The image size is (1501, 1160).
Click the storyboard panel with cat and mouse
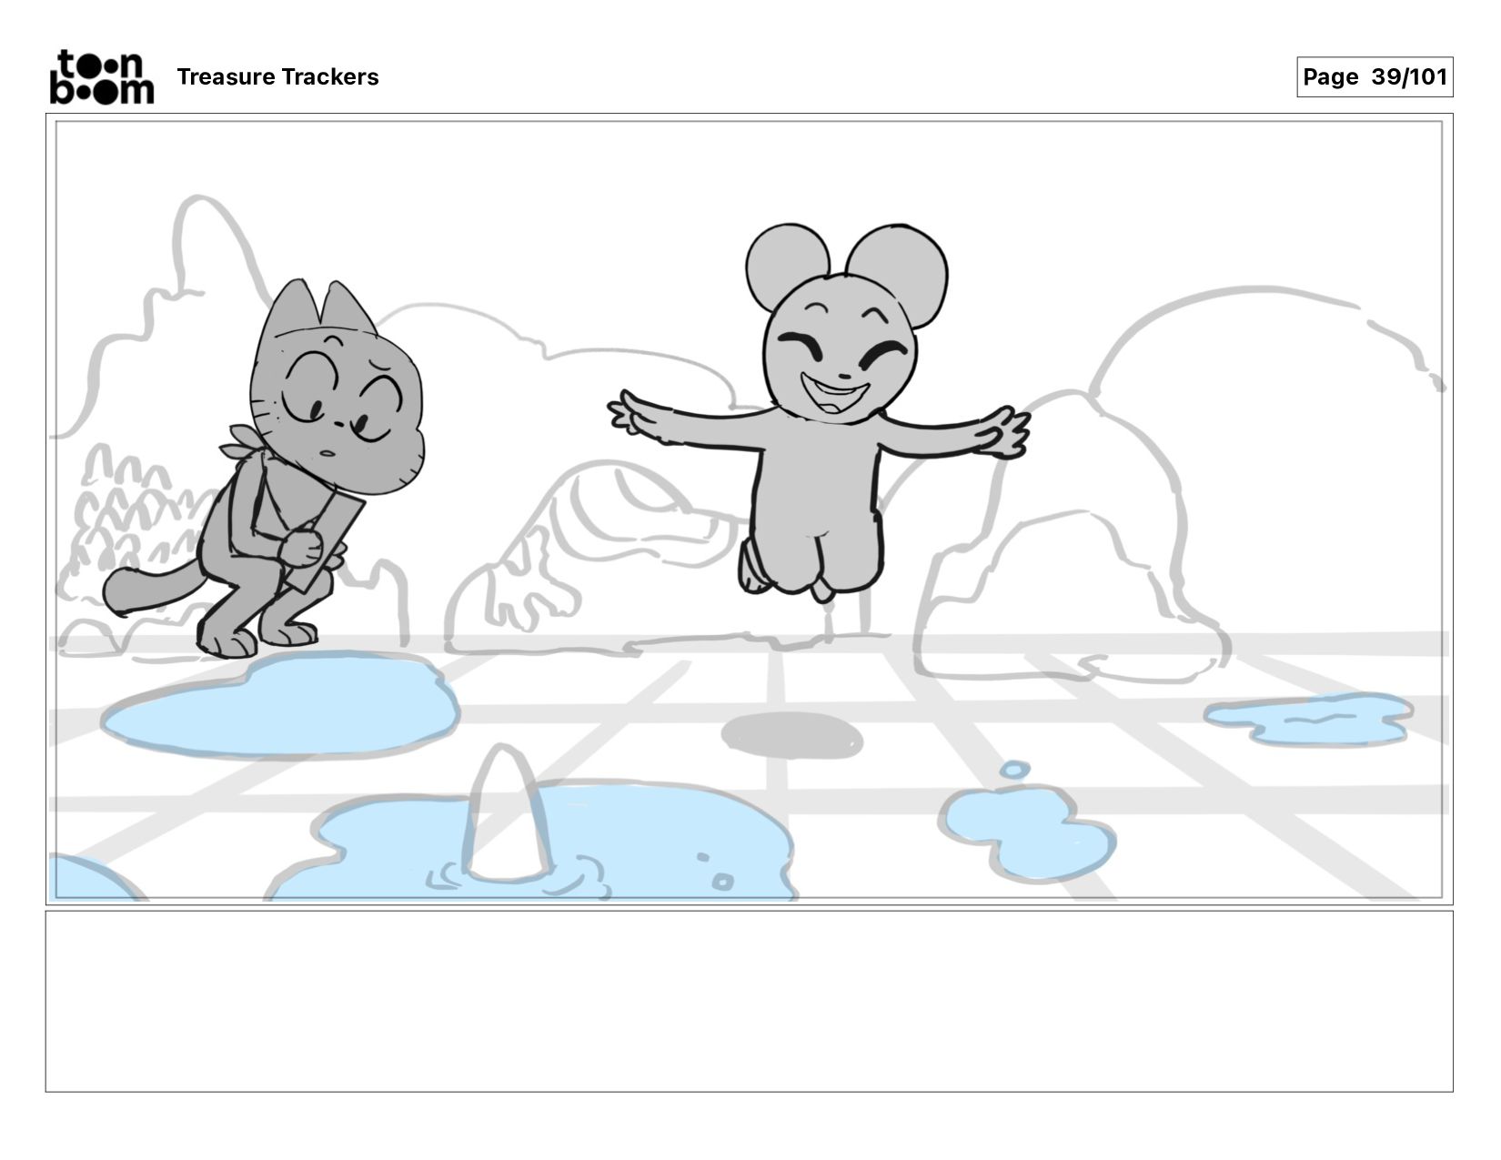750,509
